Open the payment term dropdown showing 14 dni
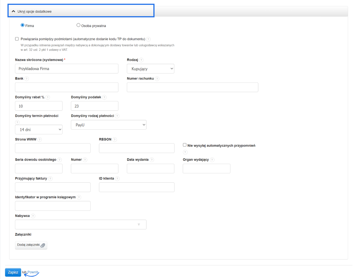This screenshot has width=354, height=279. (x=39, y=129)
